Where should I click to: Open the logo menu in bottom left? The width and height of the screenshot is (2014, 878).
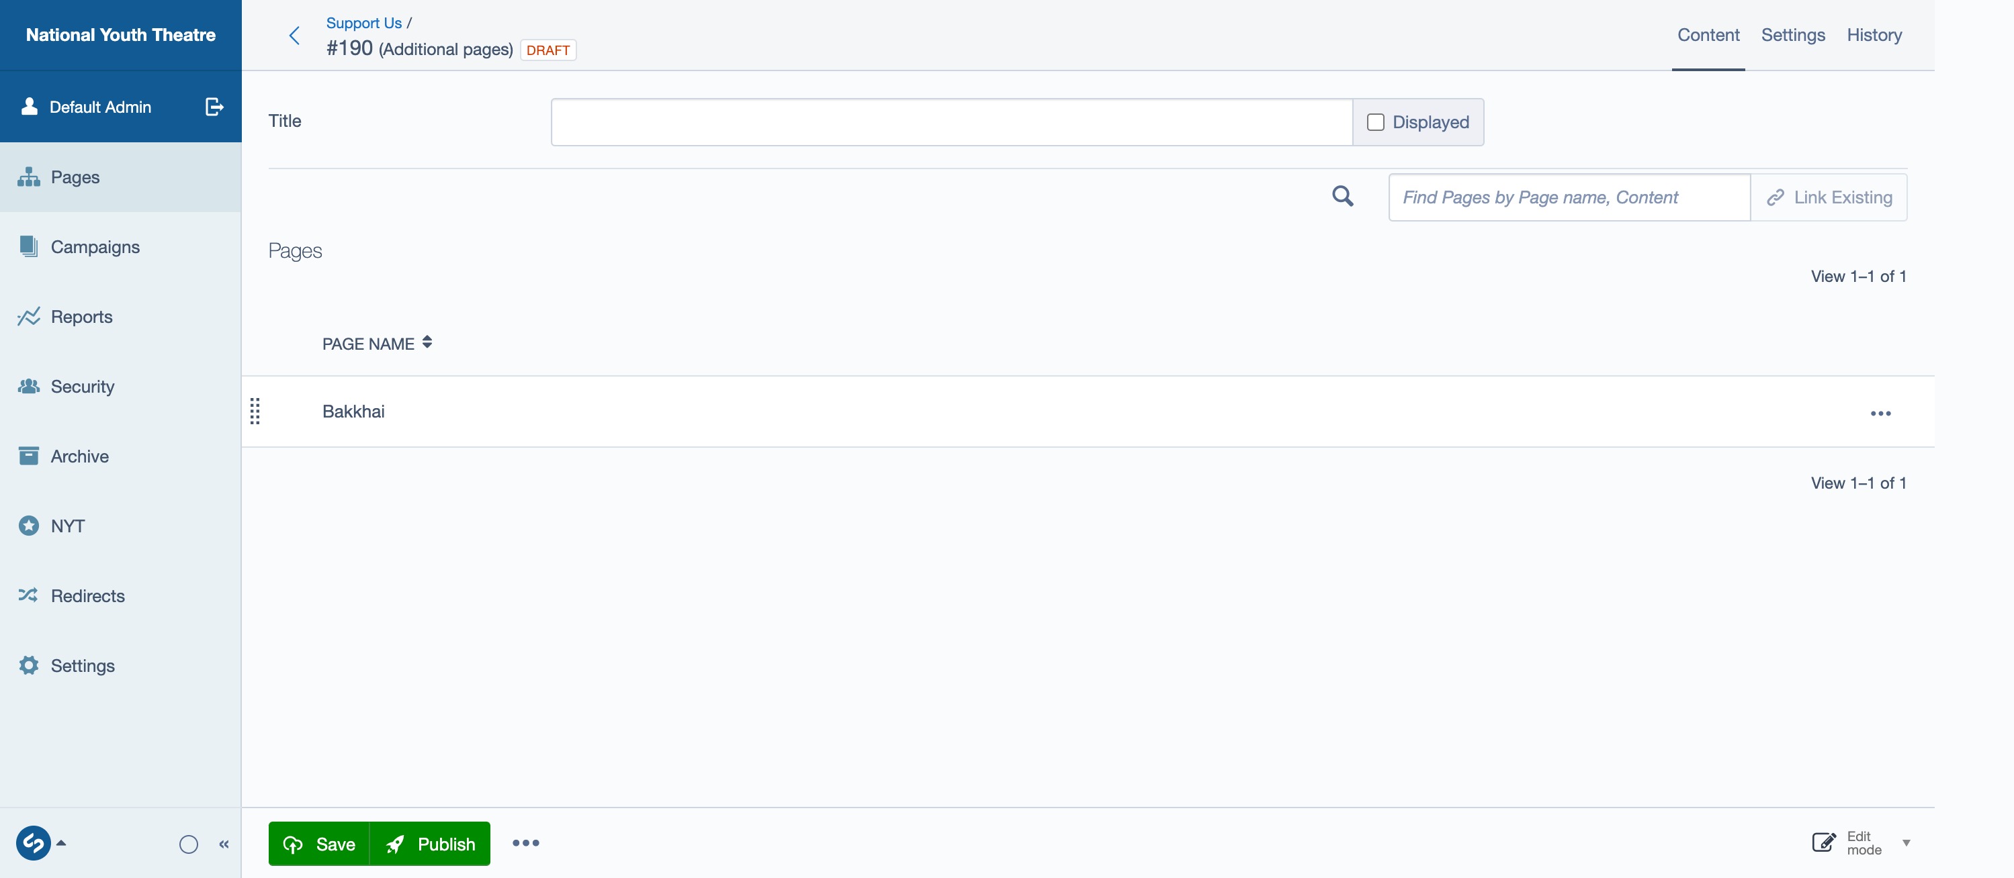[34, 843]
